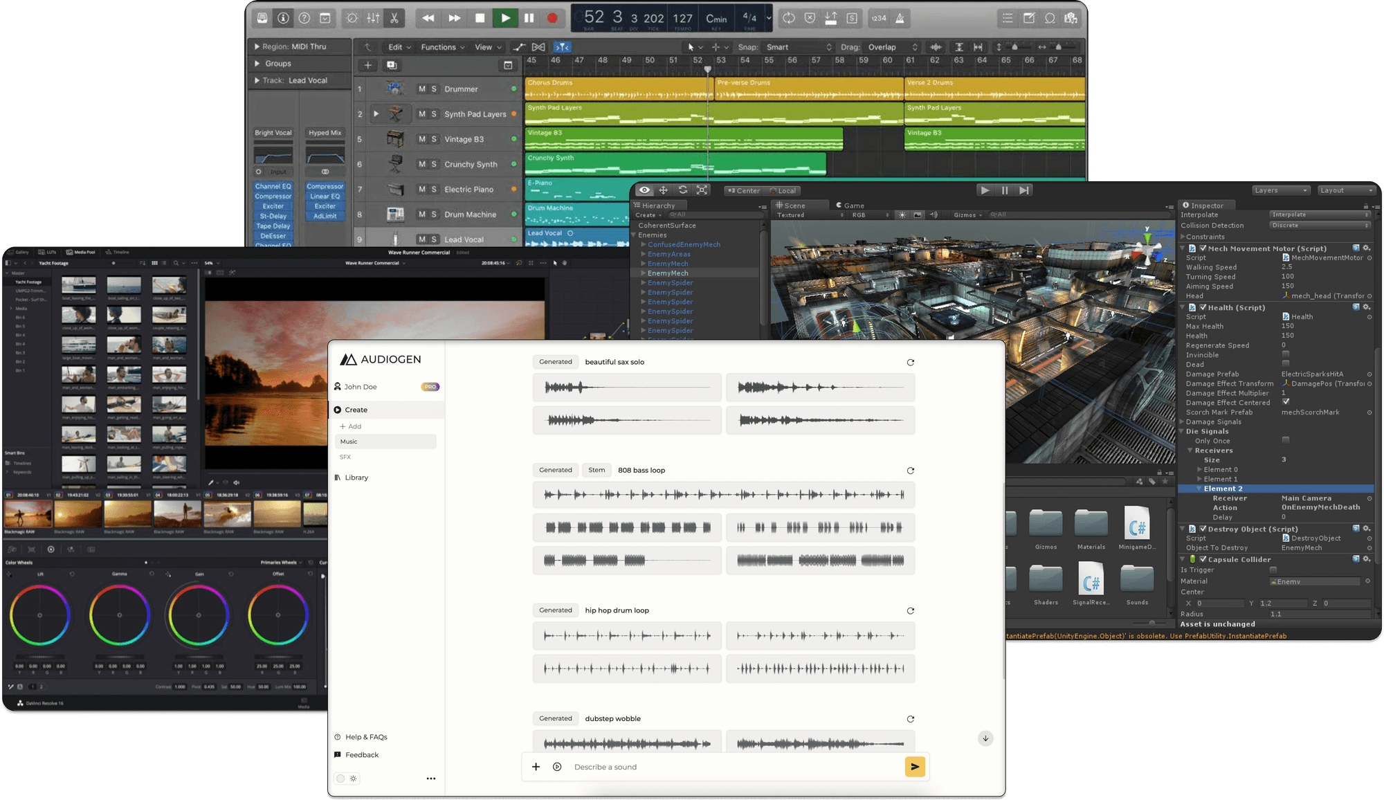The image size is (1384, 800).
Task: Click the red Record button in the transport
Action: [x=552, y=18]
